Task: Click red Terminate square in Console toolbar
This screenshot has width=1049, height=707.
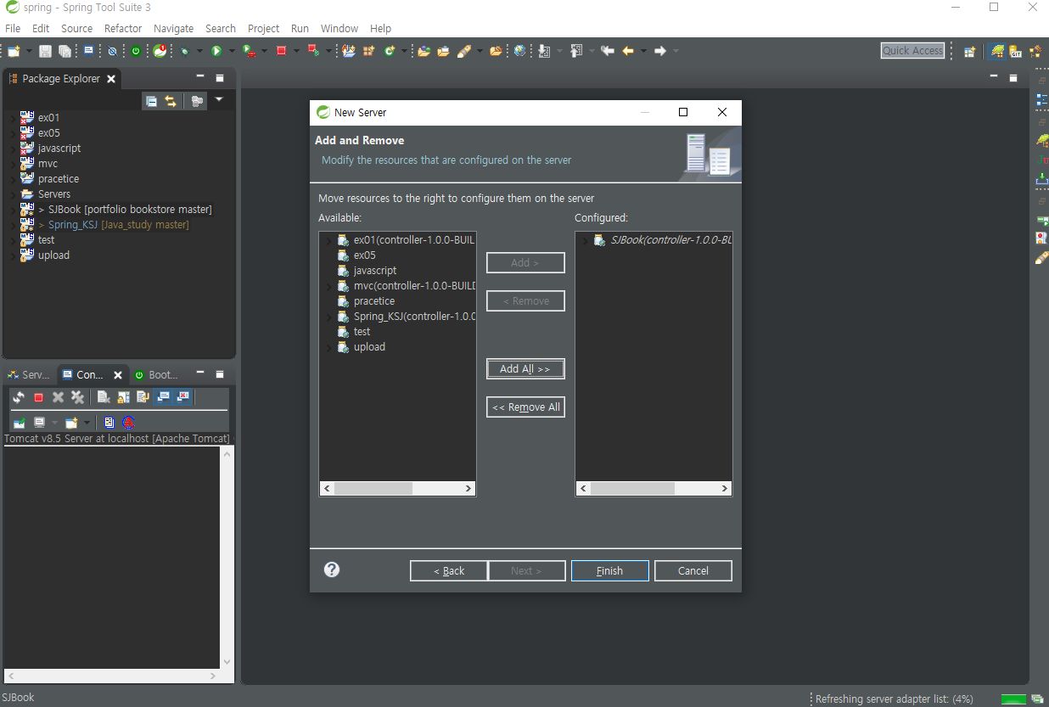Action: 38,397
